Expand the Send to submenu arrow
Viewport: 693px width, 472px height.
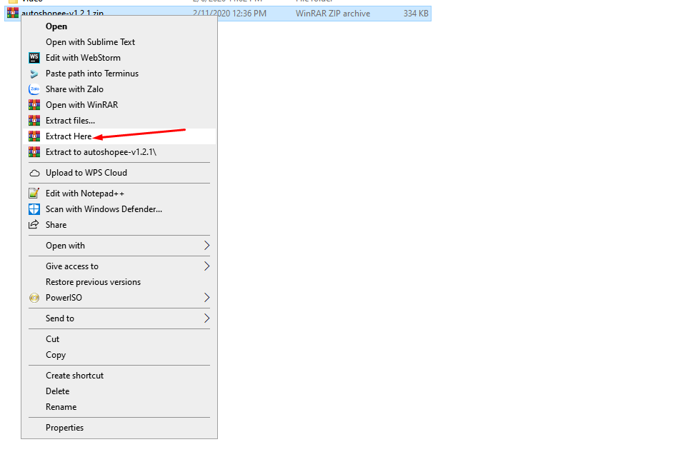pos(206,318)
